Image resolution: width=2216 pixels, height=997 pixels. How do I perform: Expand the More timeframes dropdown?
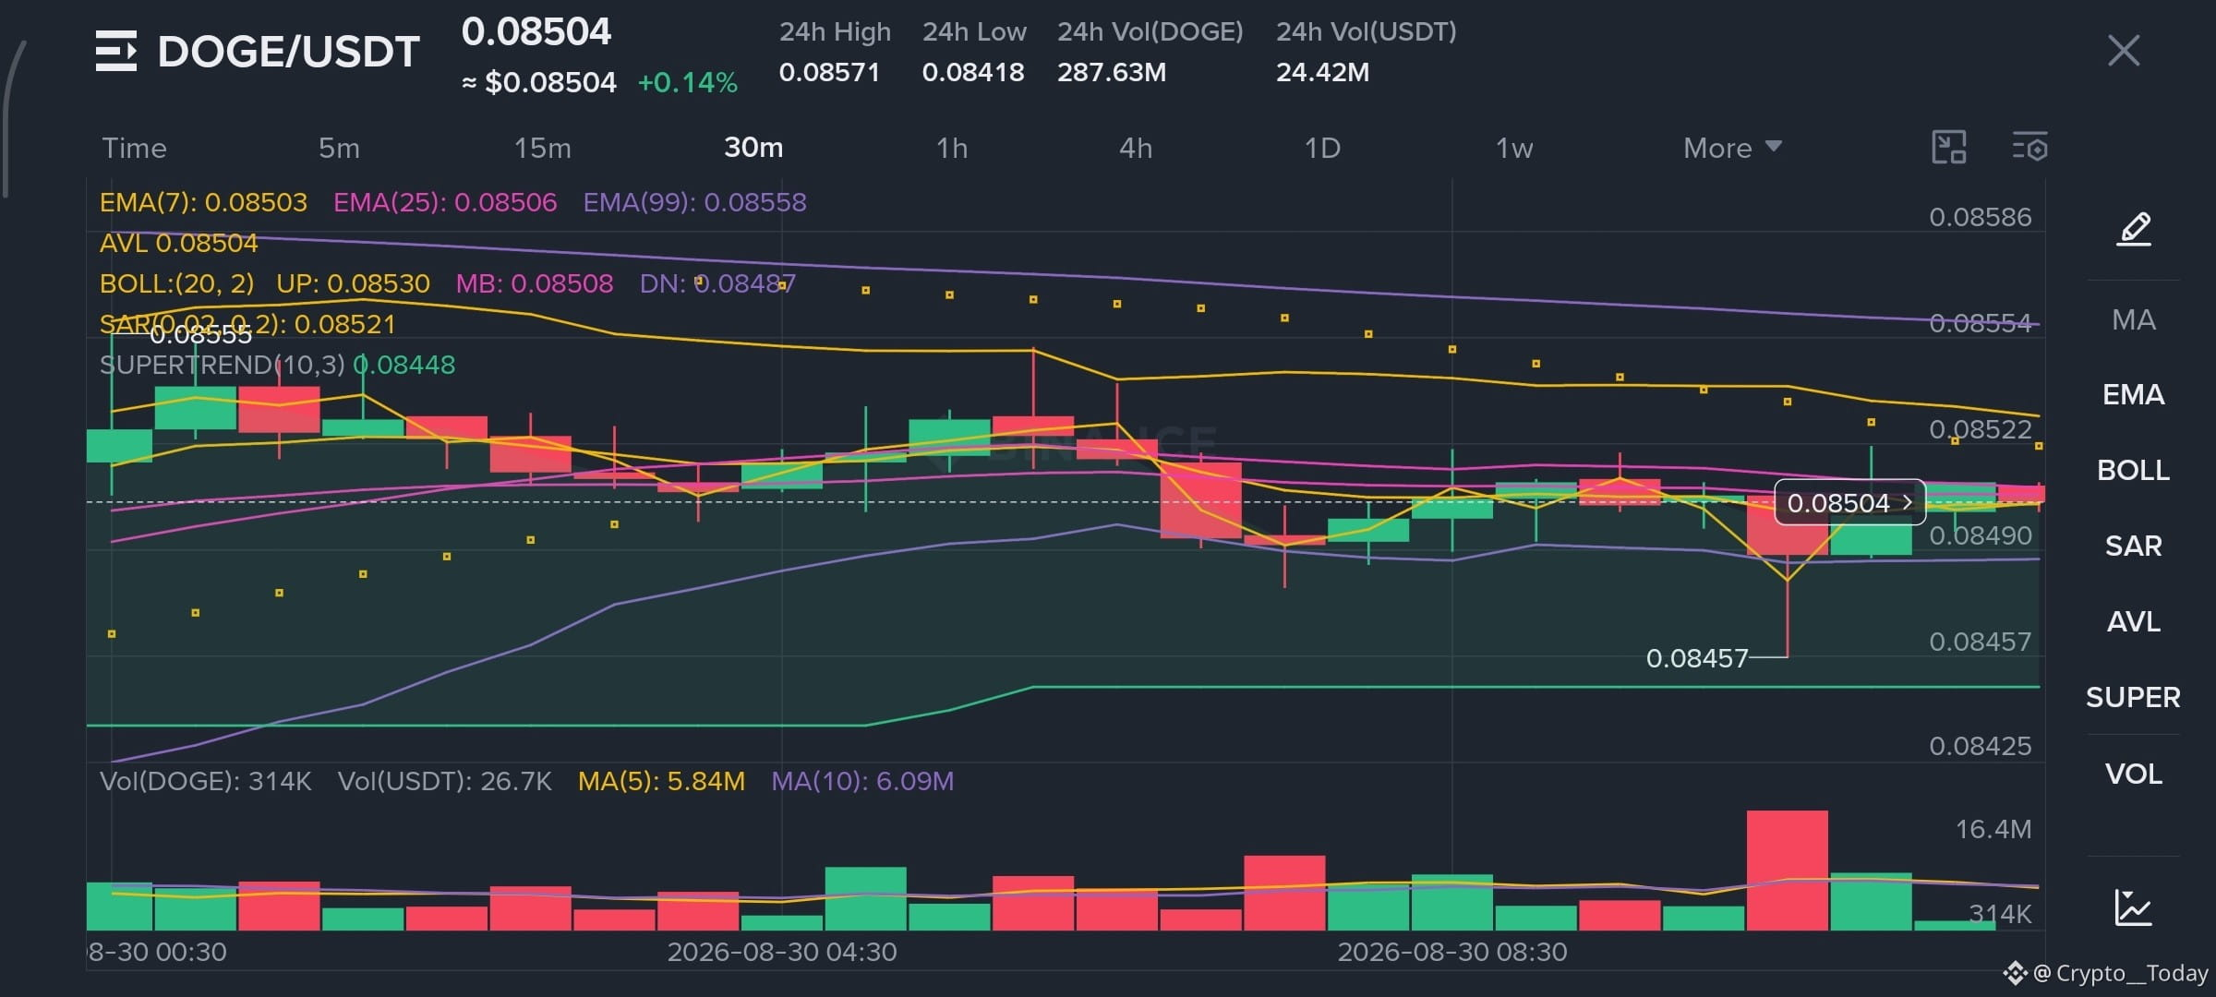1732,148
